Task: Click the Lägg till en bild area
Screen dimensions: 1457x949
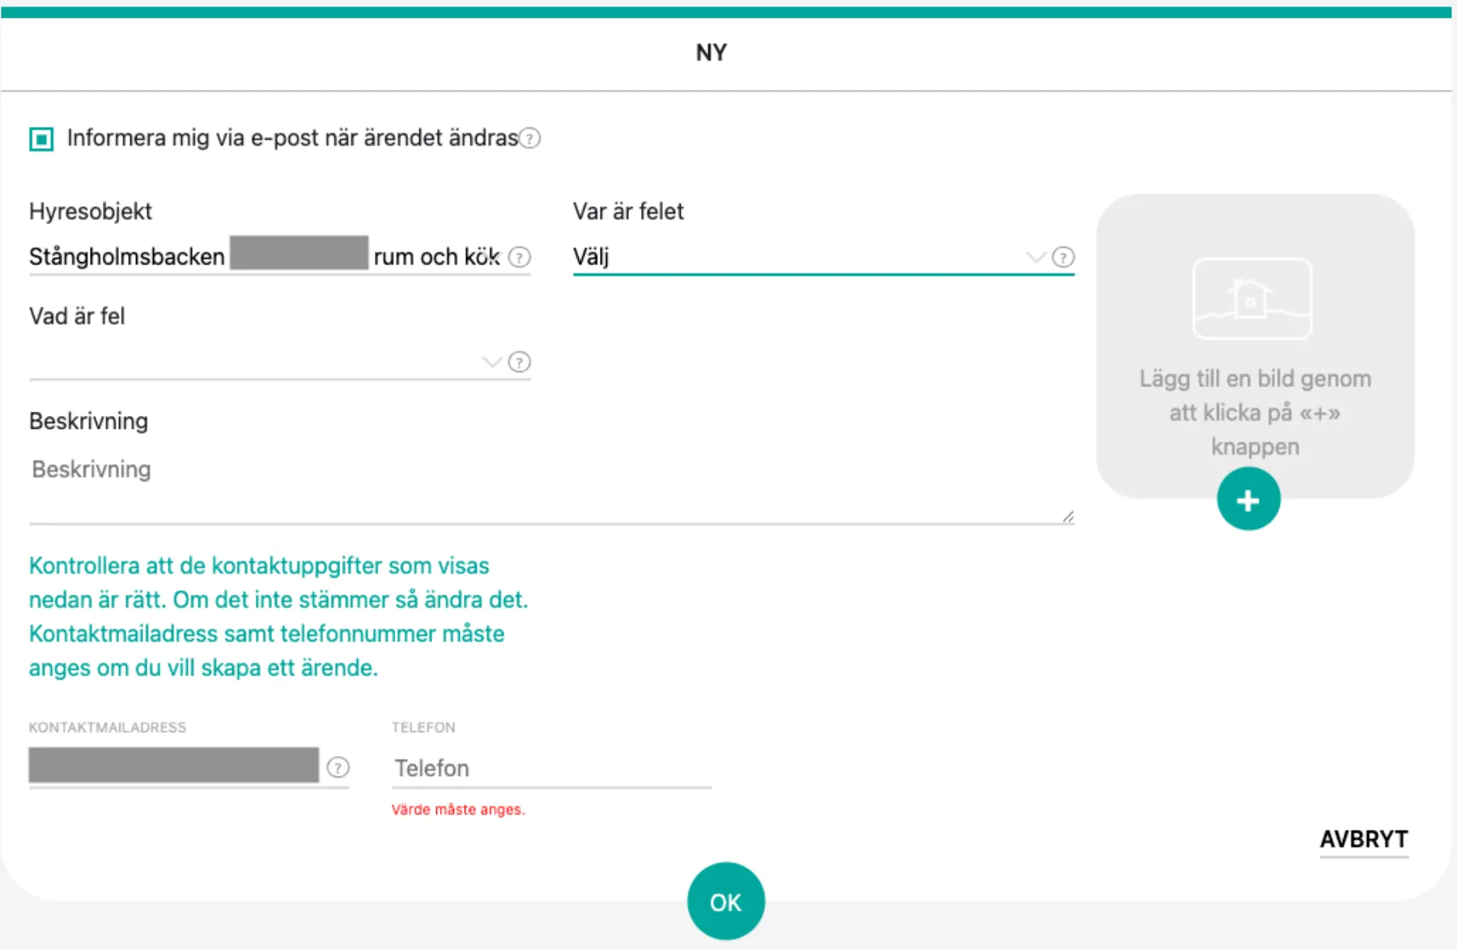Action: [x=1255, y=412]
